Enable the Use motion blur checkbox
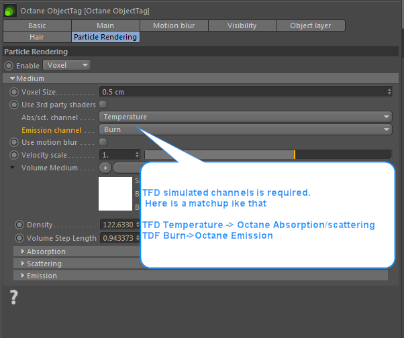 [x=103, y=142]
